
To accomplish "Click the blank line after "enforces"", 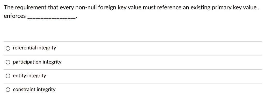I will (51, 18).
